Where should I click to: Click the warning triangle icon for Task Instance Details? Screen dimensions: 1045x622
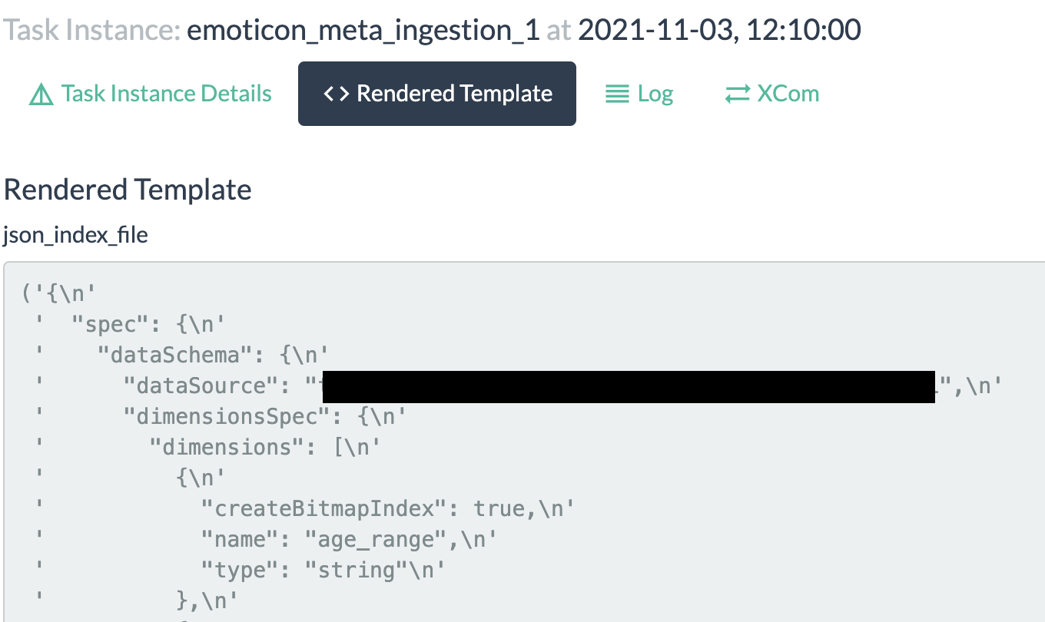point(41,94)
